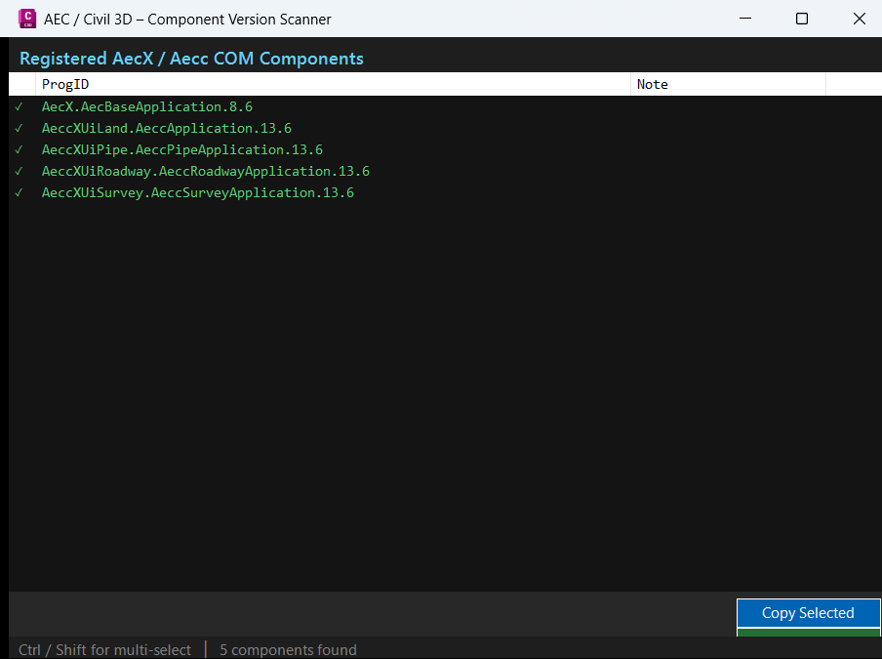Screen dimensions: 882x659
Task: Select the AecX.AecBaseApplication.8.6 row
Action: (x=445, y=106)
